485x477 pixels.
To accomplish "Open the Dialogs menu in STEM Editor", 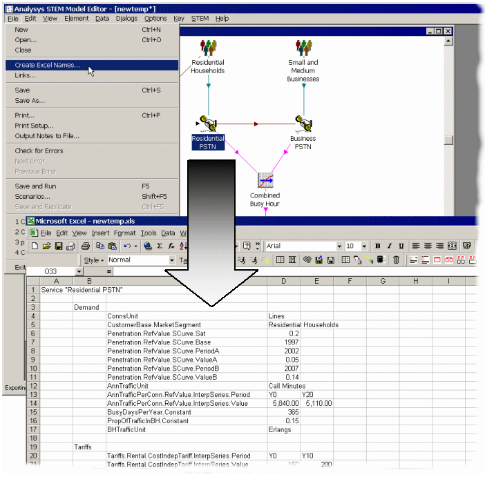I will coord(126,19).
